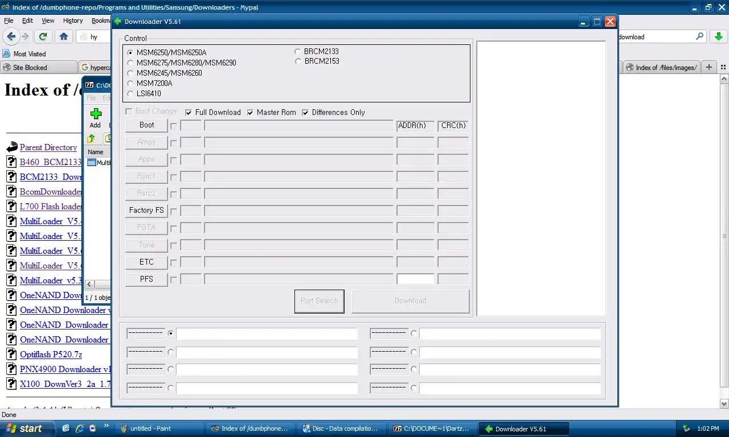Open File menu in Mypal
The image size is (729, 437).
(x=9, y=20)
